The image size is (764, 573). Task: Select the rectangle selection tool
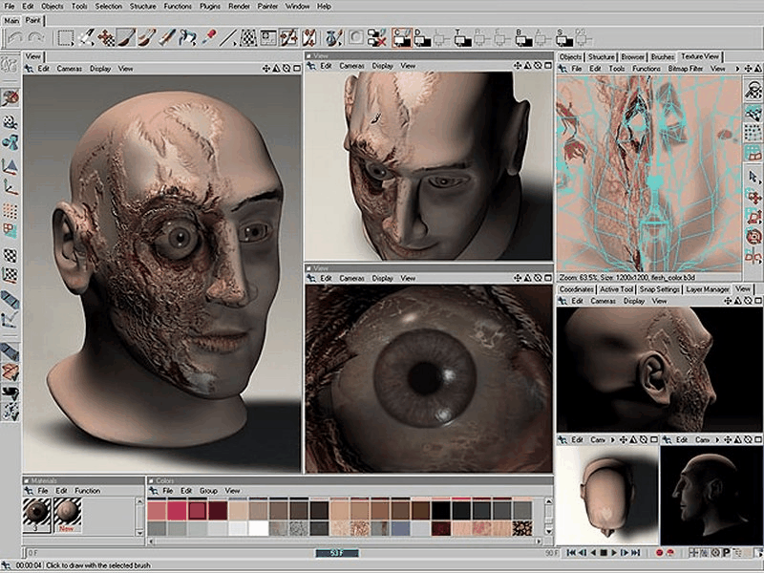tap(66, 37)
